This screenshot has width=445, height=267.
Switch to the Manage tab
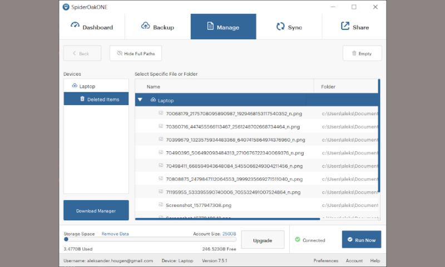coord(223,27)
